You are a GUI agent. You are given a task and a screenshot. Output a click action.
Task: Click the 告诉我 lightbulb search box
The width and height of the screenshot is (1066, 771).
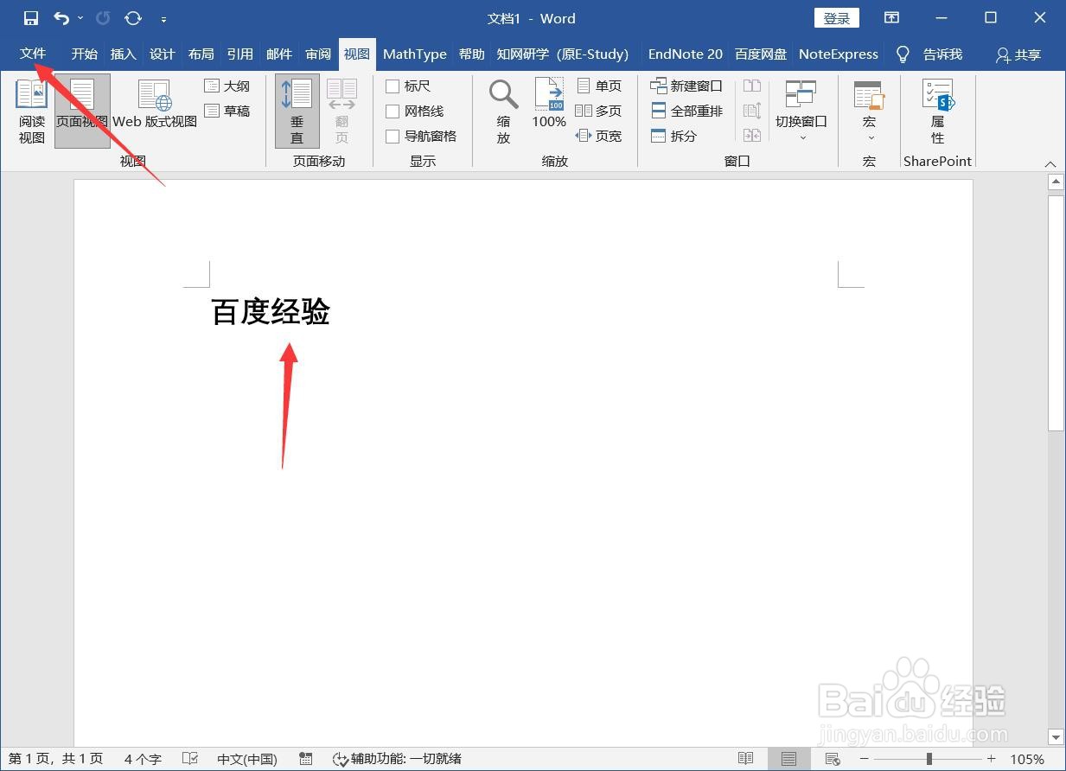point(929,54)
